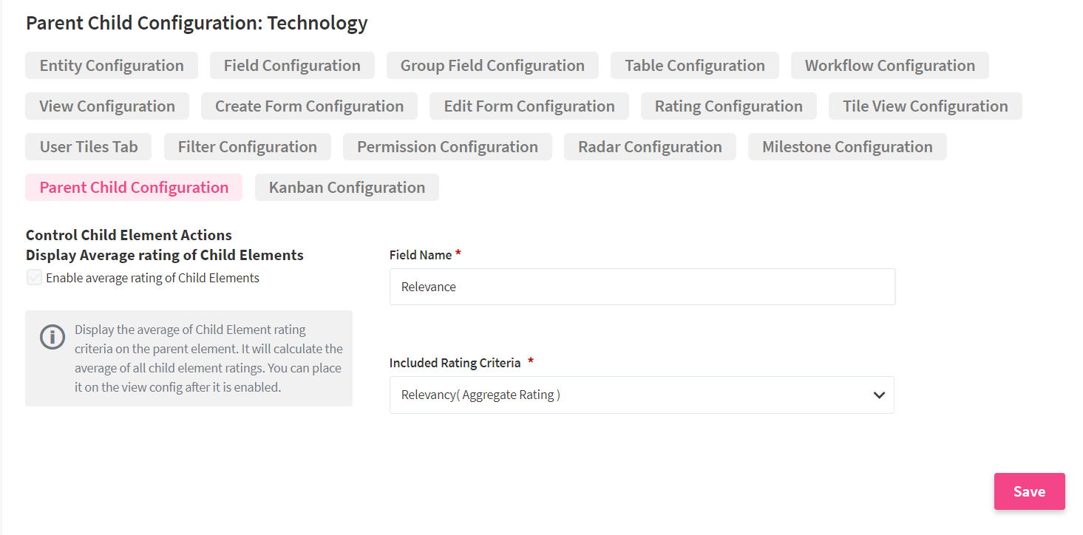Image resolution: width=1083 pixels, height=535 pixels.
Task: Switch to View Configuration tab
Action: click(x=107, y=106)
